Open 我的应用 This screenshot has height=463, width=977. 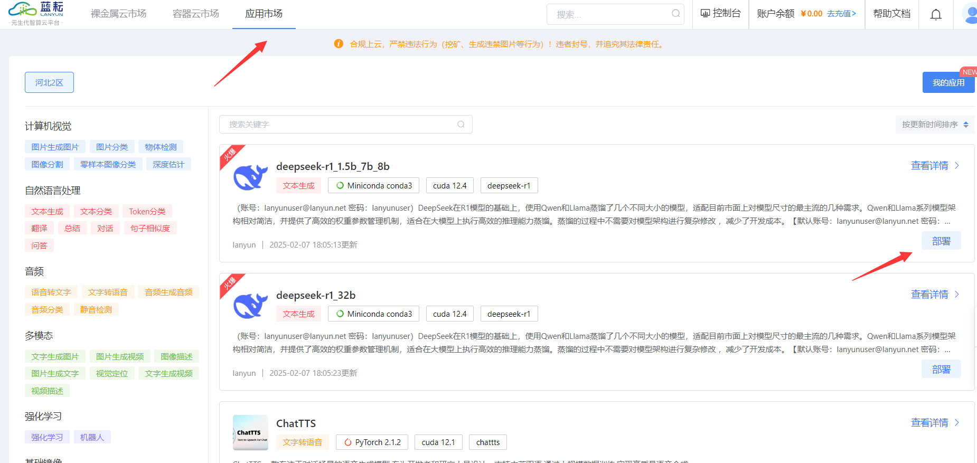948,82
